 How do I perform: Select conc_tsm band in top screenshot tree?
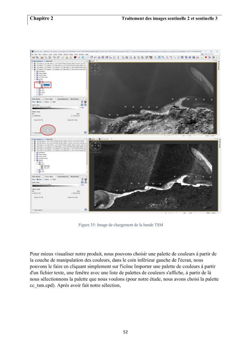click(47, 85)
